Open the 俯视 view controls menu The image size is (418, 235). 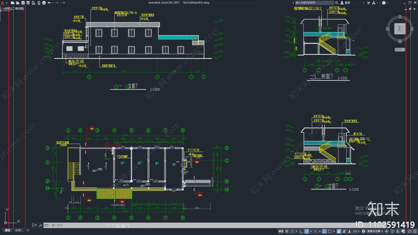point(8,9)
